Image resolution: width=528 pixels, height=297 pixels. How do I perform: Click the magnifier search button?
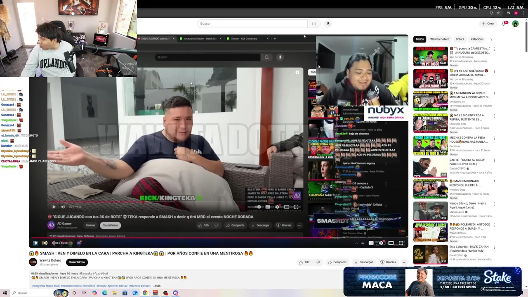point(314,24)
